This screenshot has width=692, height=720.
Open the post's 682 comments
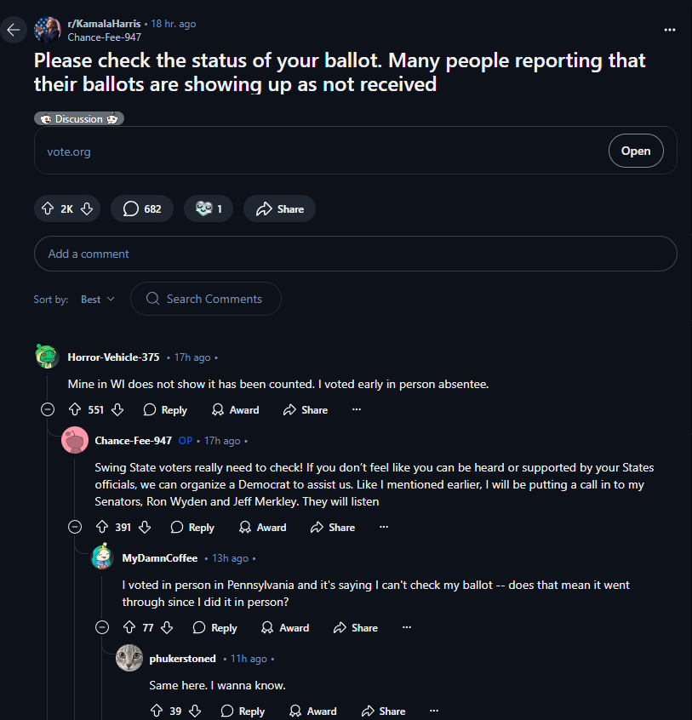tap(142, 209)
